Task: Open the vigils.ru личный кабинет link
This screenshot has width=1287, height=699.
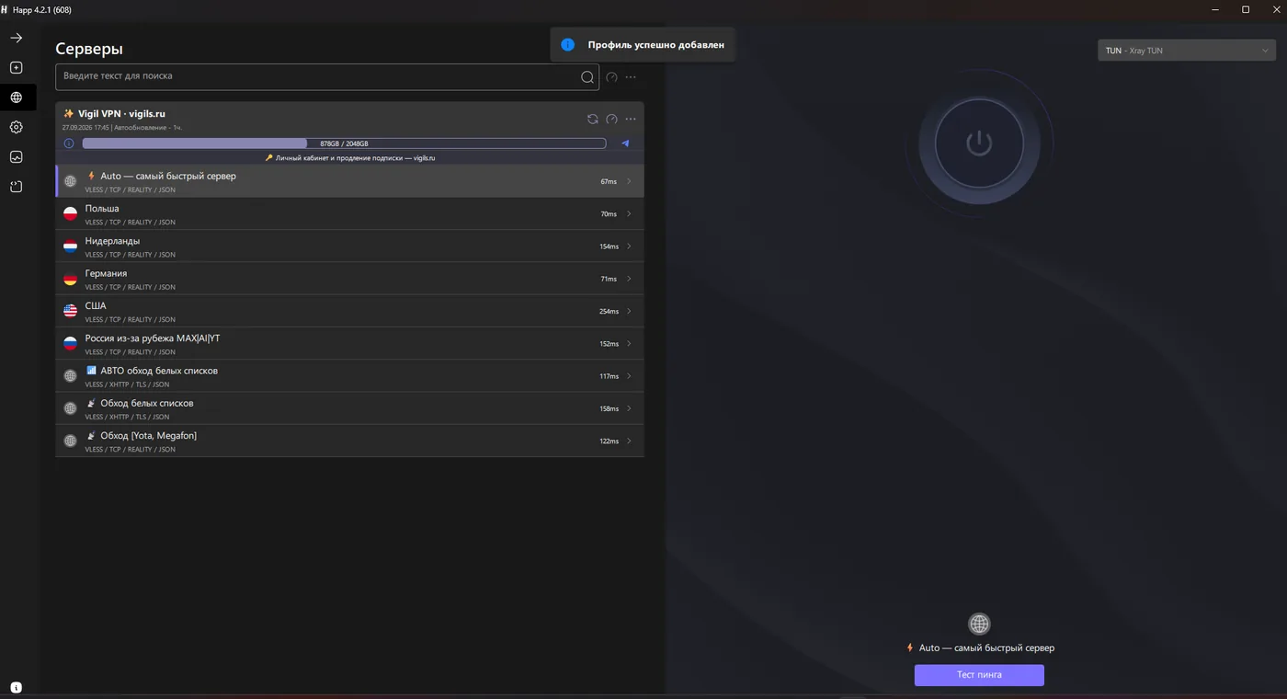Action: pyautogui.click(x=349, y=158)
